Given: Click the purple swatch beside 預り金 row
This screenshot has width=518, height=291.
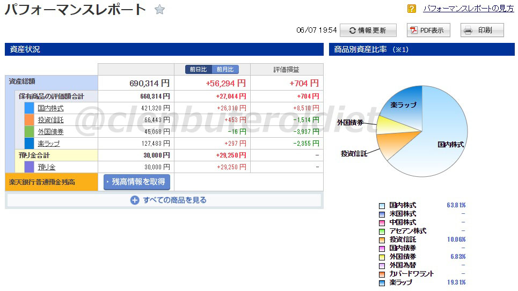Looking at the screenshot, I should (x=29, y=167).
